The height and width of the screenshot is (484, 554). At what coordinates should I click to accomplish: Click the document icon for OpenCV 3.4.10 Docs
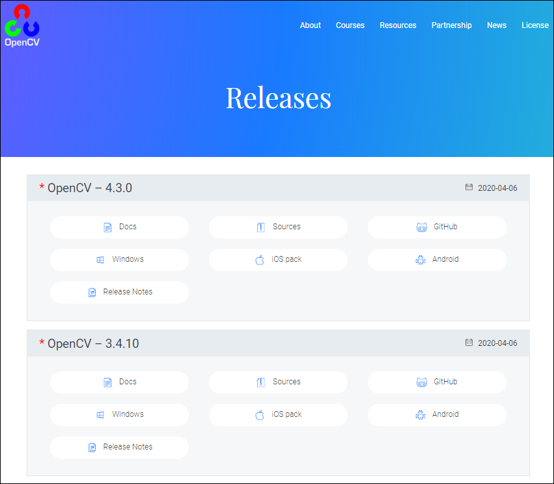[107, 382]
